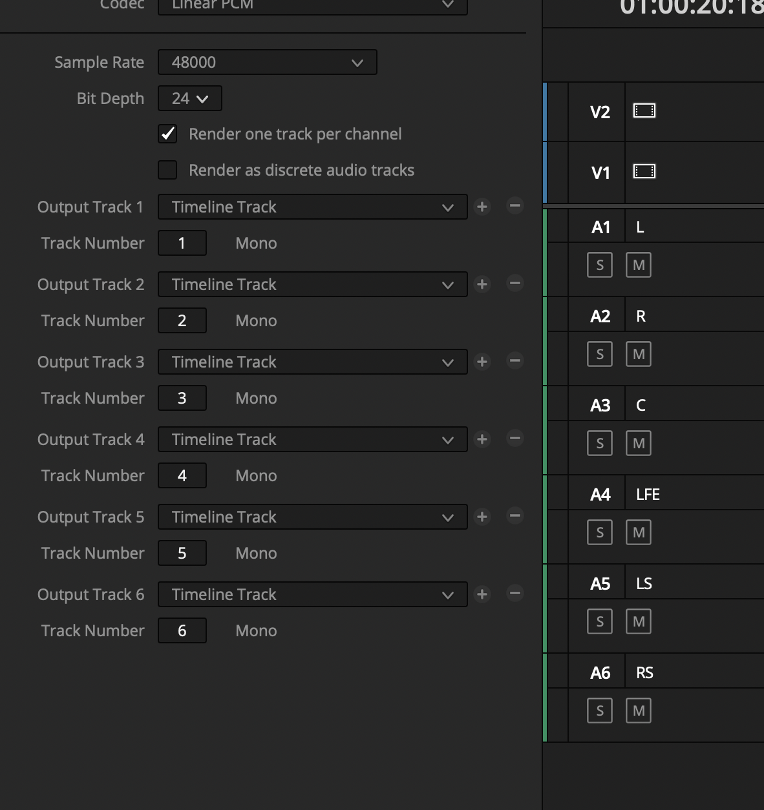Mute audio track A3
764x810 pixels.
pos(639,443)
